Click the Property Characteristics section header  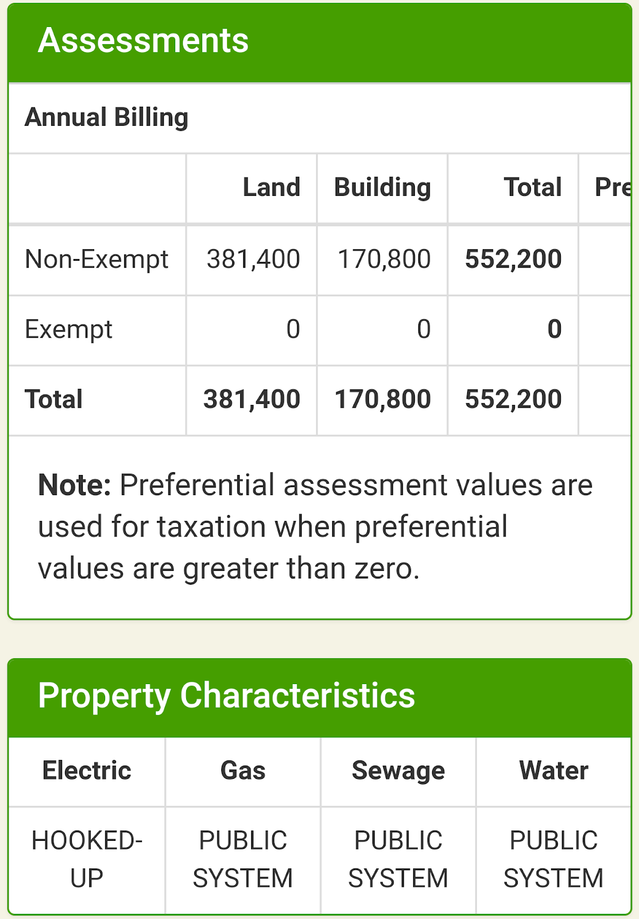(226, 696)
